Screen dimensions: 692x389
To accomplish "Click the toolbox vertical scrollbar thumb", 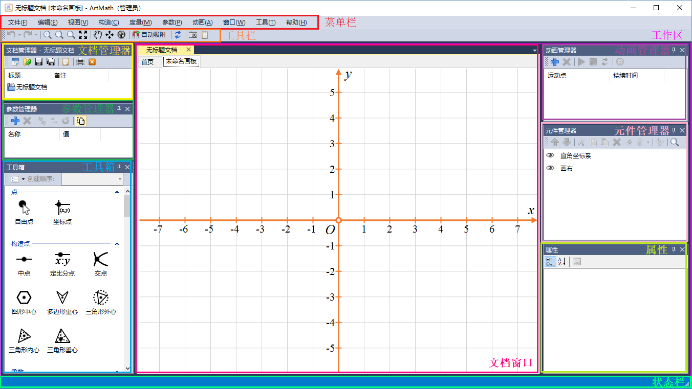I will click(127, 206).
